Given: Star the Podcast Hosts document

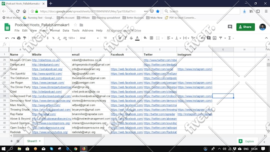Looking at the screenshot, I should pyautogui.click(x=75, y=25).
